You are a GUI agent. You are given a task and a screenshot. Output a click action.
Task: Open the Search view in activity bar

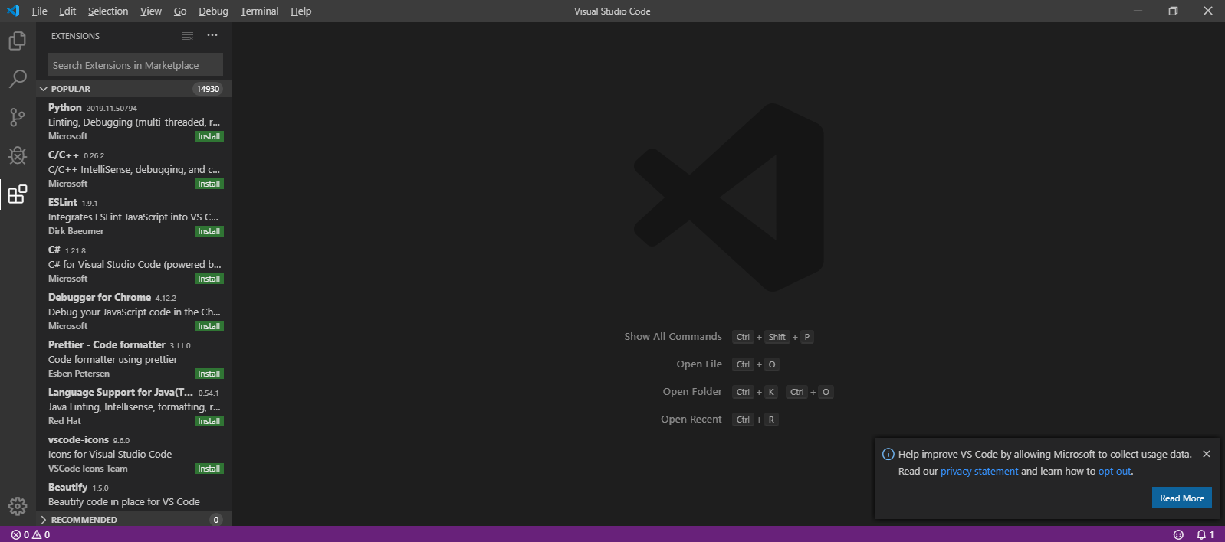[17, 79]
